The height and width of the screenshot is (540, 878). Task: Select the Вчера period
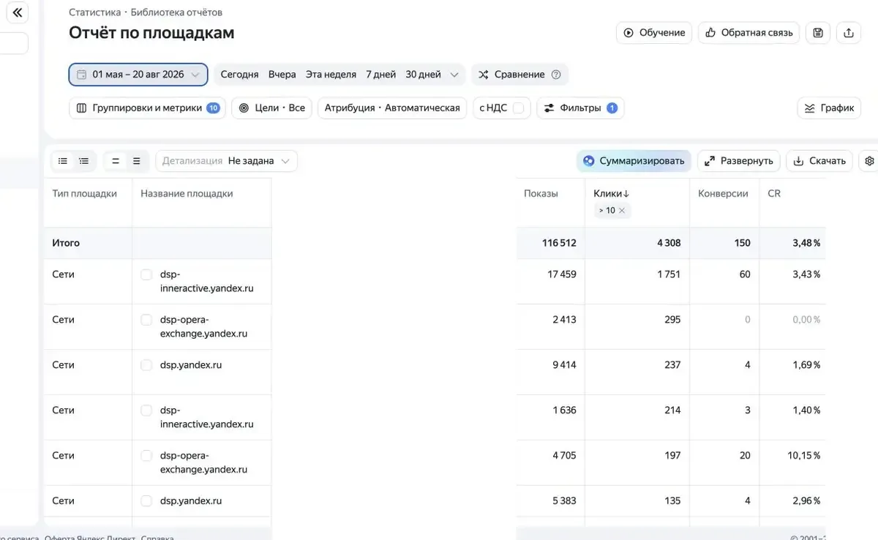pos(282,75)
